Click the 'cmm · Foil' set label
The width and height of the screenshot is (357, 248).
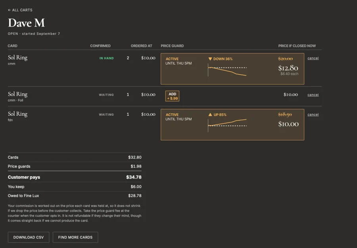15,100
